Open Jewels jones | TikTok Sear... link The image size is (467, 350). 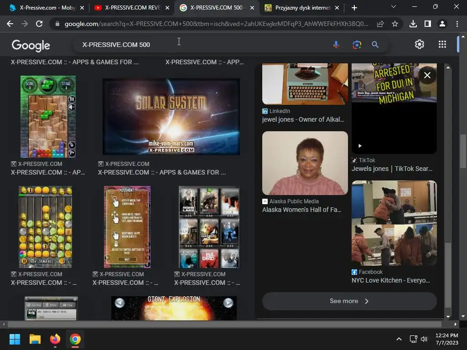point(392,169)
